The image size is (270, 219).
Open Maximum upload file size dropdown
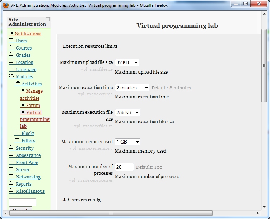[x=127, y=62]
